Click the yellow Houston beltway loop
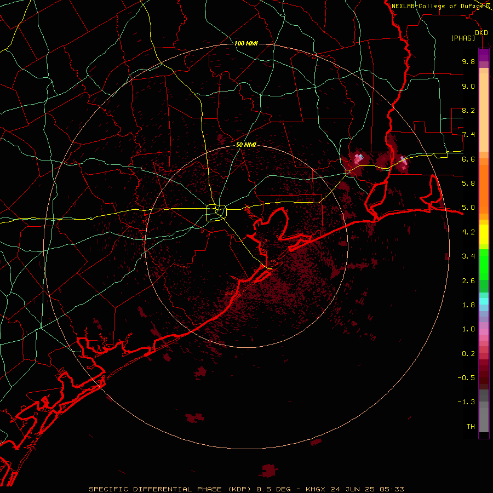493x493 pixels. coord(216,213)
